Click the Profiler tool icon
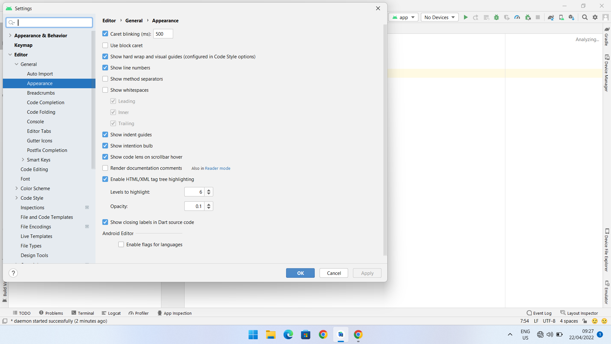The height and width of the screenshot is (344, 611). click(138, 313)
